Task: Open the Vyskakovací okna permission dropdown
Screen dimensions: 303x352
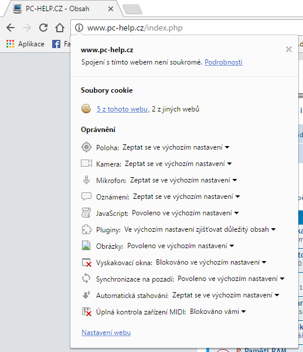Action: [x=211, y=262]
